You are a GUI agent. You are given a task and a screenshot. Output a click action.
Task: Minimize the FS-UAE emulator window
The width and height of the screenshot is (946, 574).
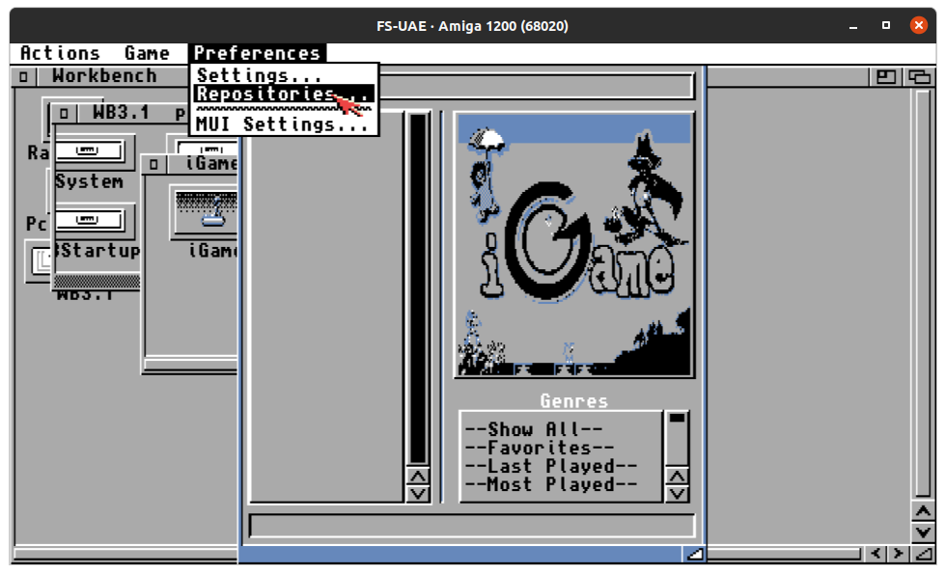point(853,26)
